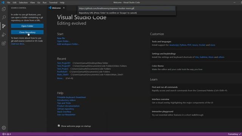Click the VS Code logo in title bar
This screenshot has width=242, height=136.
click(3, 3)
